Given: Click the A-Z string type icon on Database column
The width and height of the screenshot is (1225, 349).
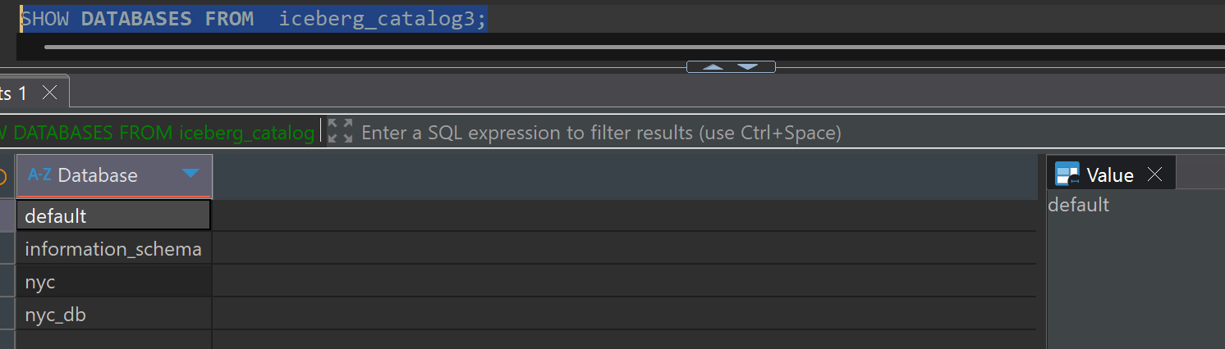Looking at the screenshot, I should [39, 174].
